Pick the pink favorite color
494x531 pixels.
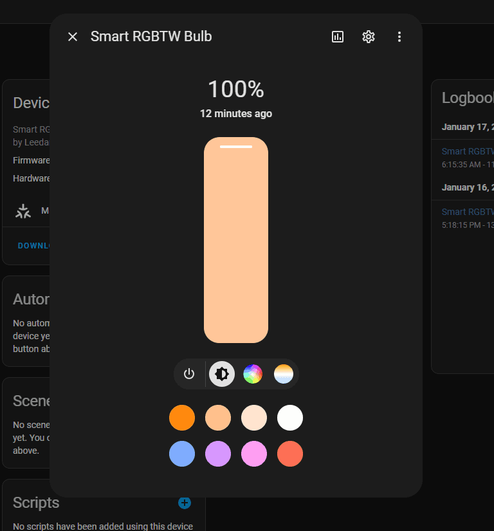tap(254, 454)
